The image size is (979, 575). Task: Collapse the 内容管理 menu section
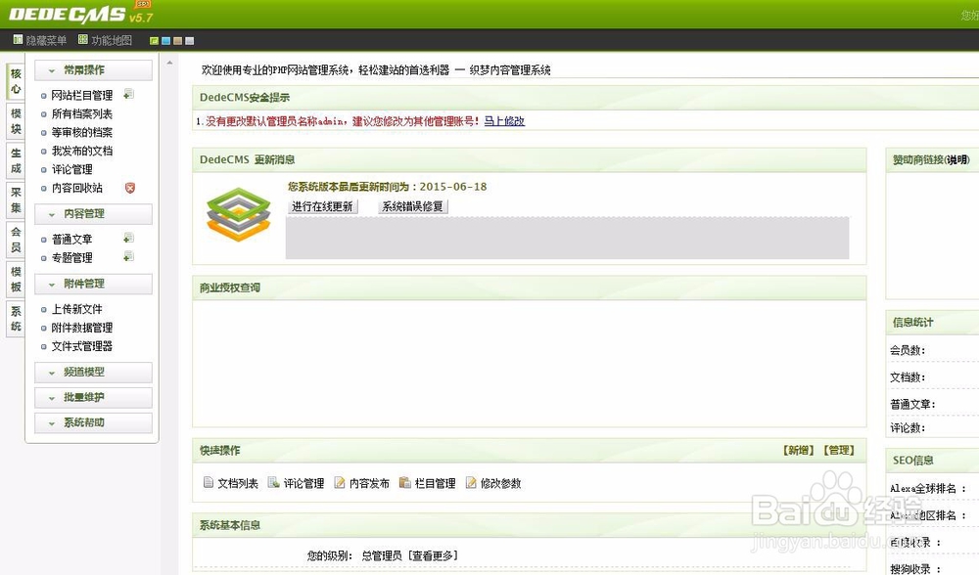pyautogui.click(x=93, y=214)
